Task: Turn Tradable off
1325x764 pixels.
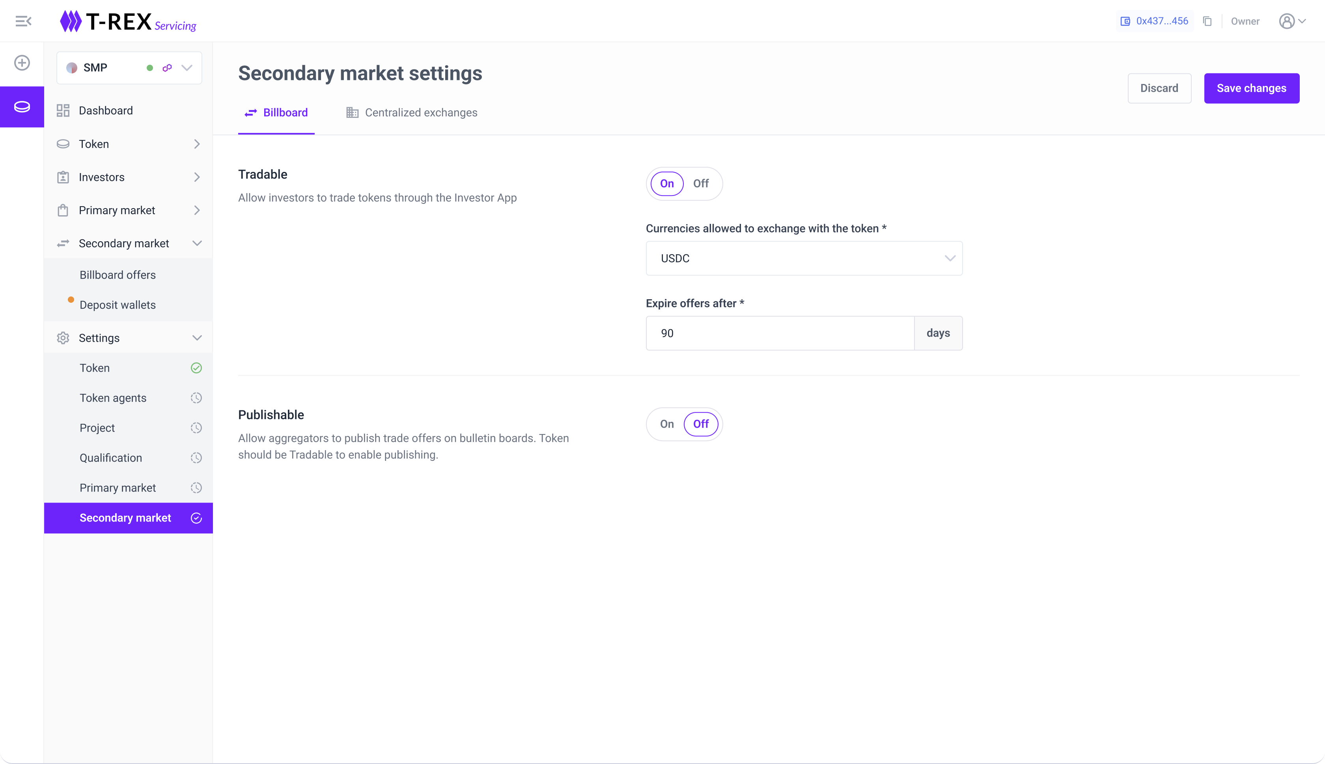Action: coord(700,184)
